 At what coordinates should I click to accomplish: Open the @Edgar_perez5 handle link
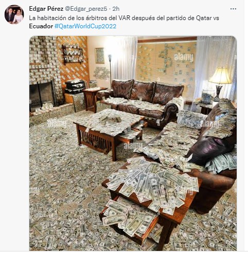(x=86, y=9)
